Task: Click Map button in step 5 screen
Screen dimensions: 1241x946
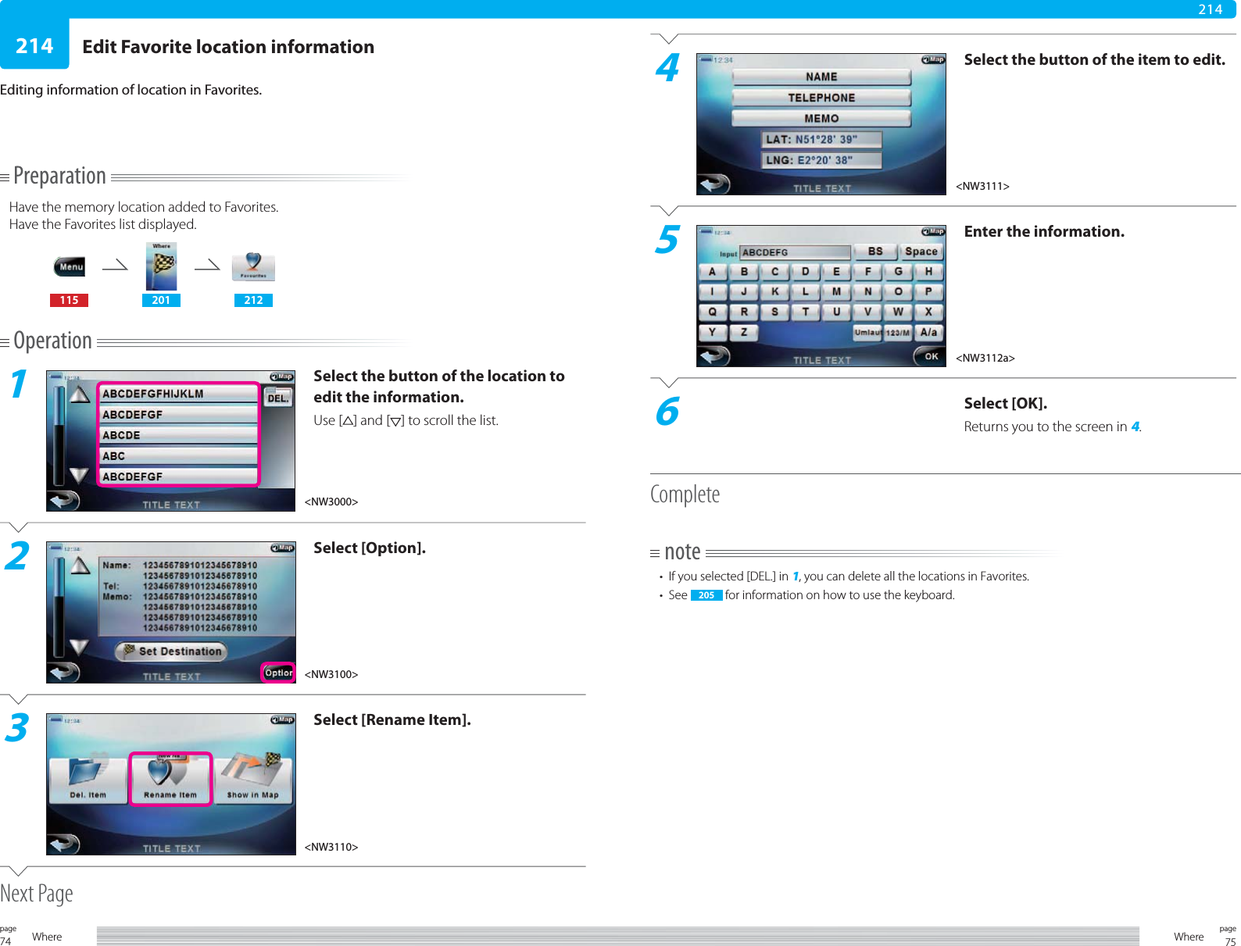Action: pos(932,232)
